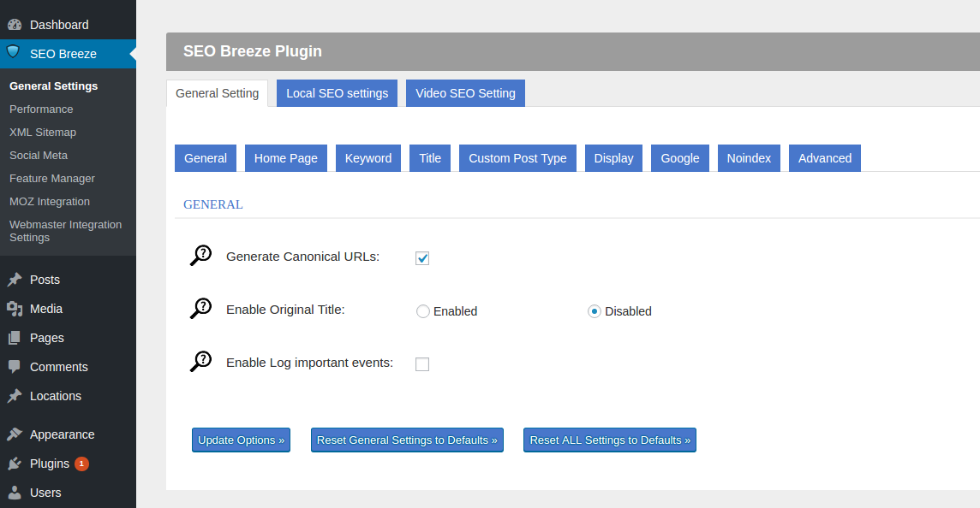The image size is (980, 508).
Task: Click the help icon beside Enable Original Title
Action: click(x=200, y=308)
